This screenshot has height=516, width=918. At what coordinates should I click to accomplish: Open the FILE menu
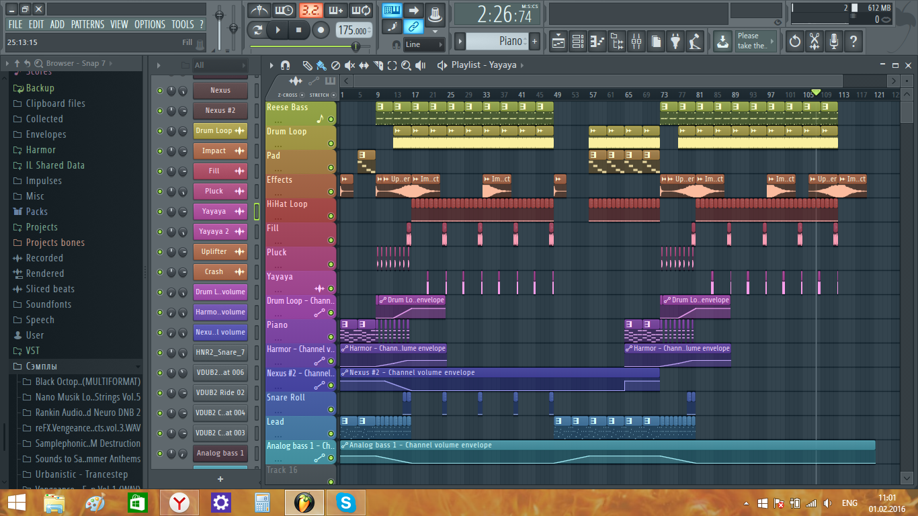[x=15, y=24]
